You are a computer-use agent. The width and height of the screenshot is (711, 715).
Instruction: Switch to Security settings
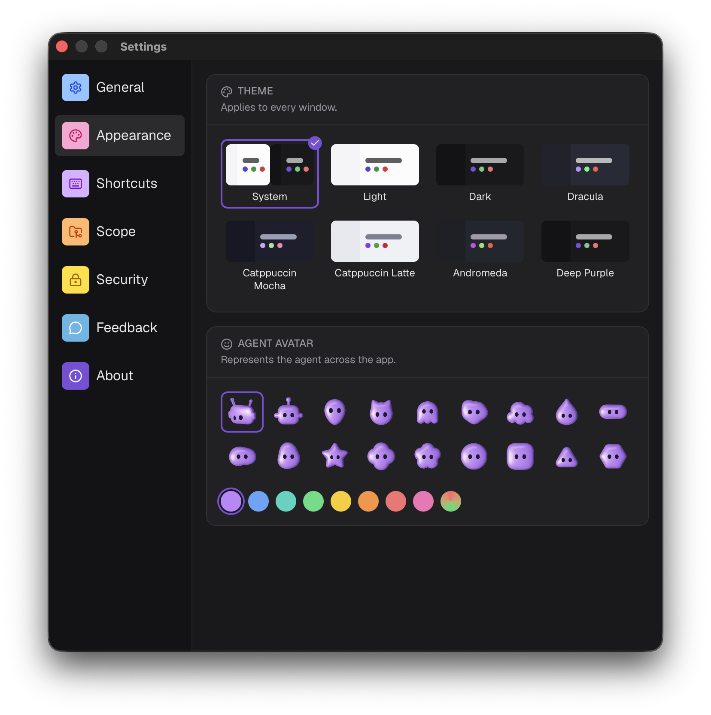pyautogui.click(x=120, y=280)
